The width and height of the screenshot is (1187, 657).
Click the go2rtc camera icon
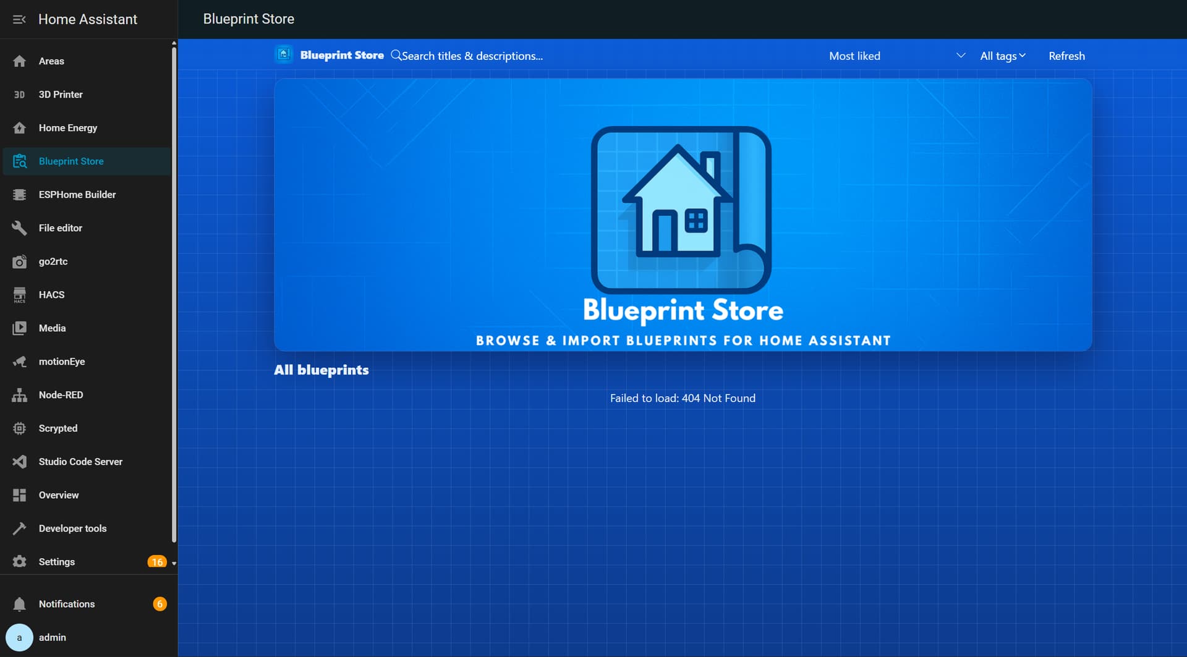click(x=19, y=261)
